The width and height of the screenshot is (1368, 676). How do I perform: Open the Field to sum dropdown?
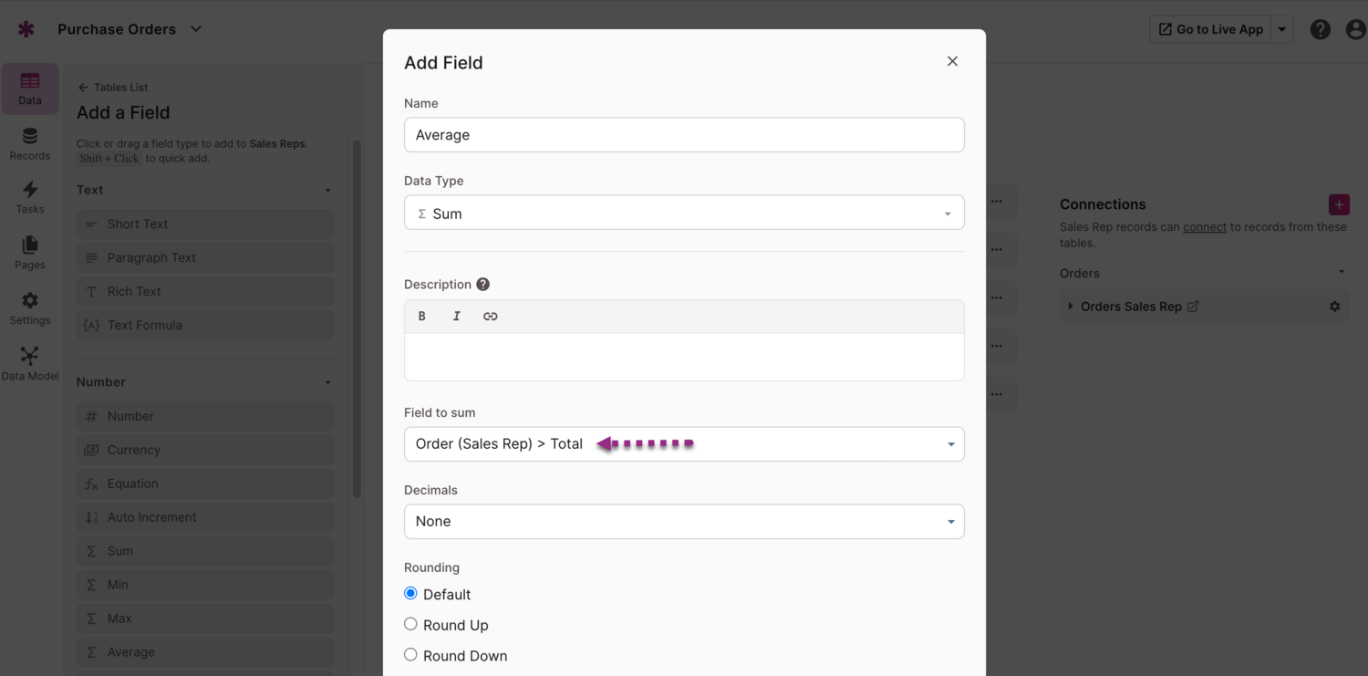pyautogui.click(x=684, y=444)
